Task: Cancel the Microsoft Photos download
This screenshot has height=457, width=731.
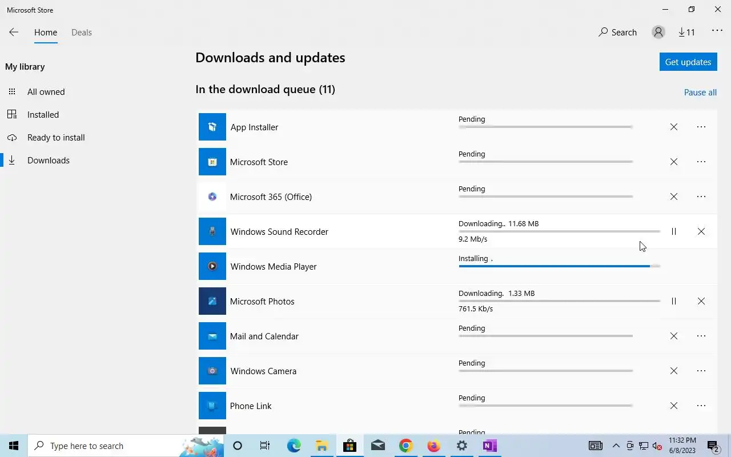Action: 701,301
